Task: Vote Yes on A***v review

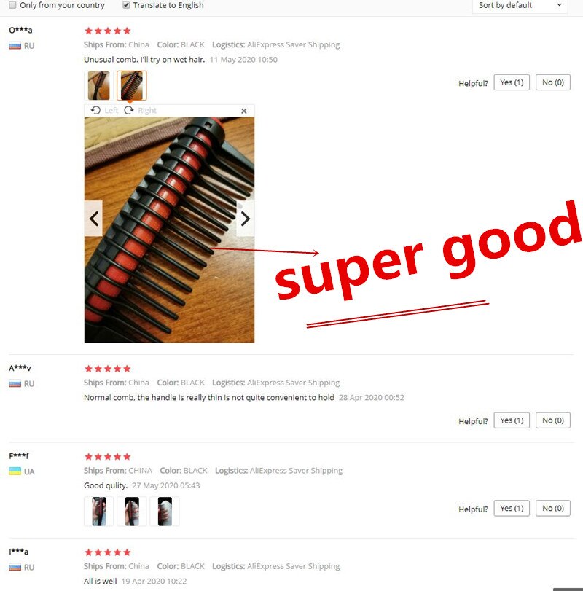Action: click(x=512, y=420)
